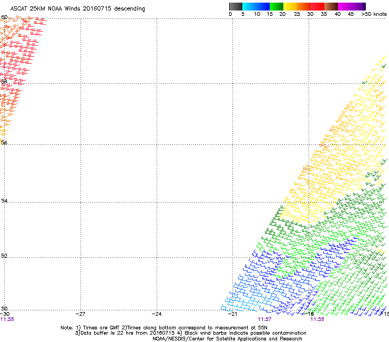Click the note 'Data buffer is 22 hrs from 20160715'
The height and width of the screenshot is (342, 389).
point(127,333)
